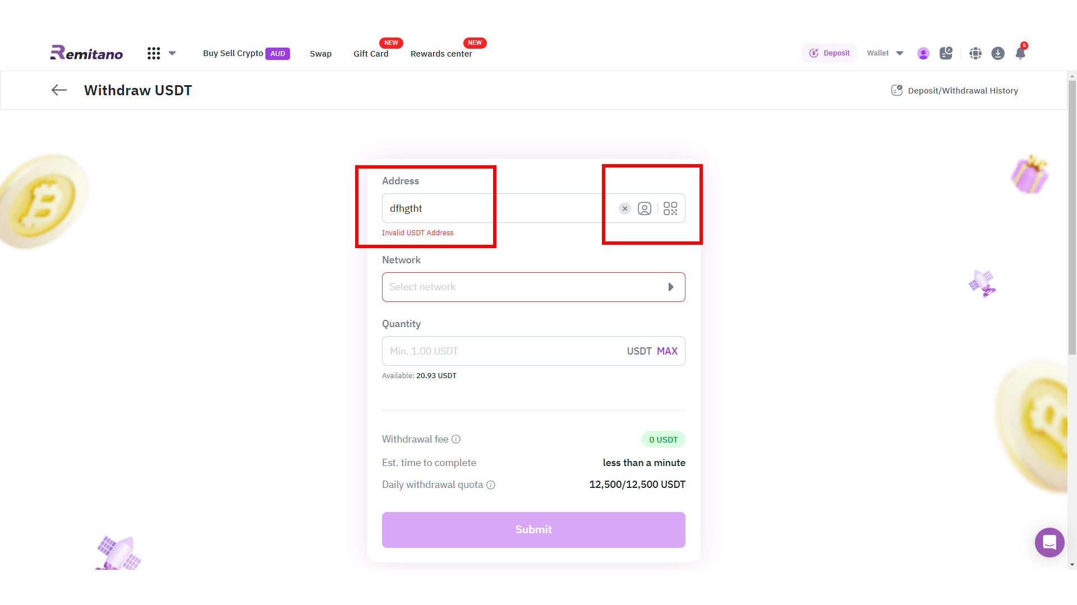Select the globe language icon
Image resolution: width=1077 pixels, height=605 pixels.
click(x=975, y=53)
